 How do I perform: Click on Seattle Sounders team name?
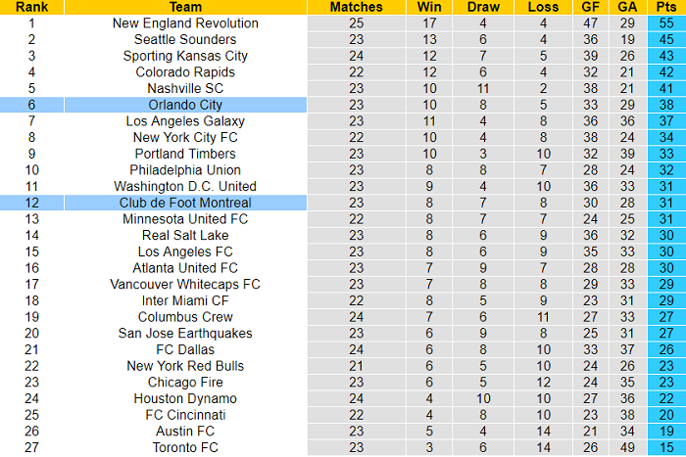(185, 39)
